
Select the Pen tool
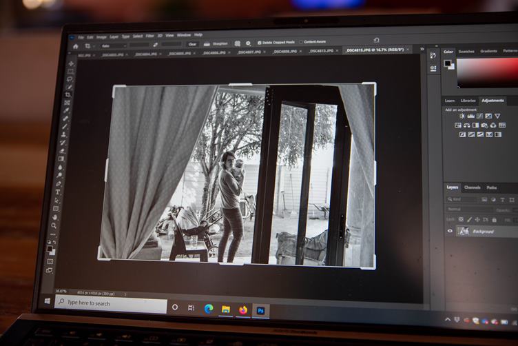[x=59, y=183]
